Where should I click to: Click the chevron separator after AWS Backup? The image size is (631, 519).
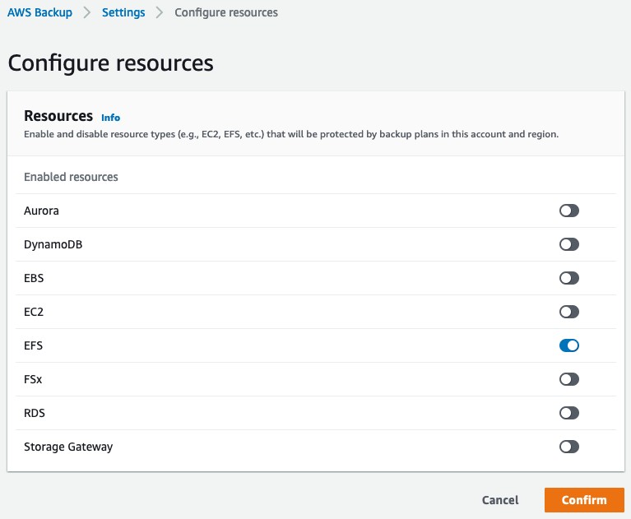pyautogui.click(x=87, y=12)
